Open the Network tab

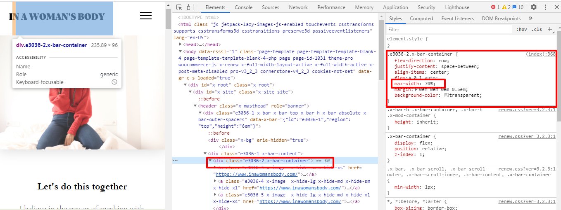[x=298, y=7]
